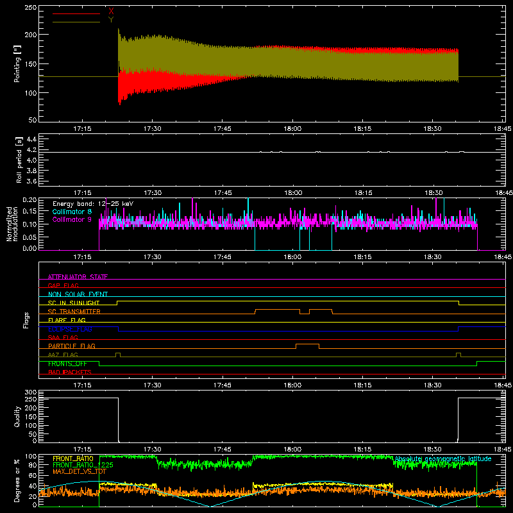Click the BAD_PACKETS flag label
Viewport: 513px width, 513px height.
point(70,372)
